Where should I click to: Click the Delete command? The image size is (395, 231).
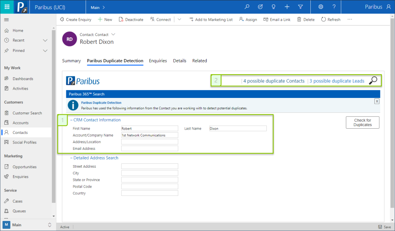point(306,19)
